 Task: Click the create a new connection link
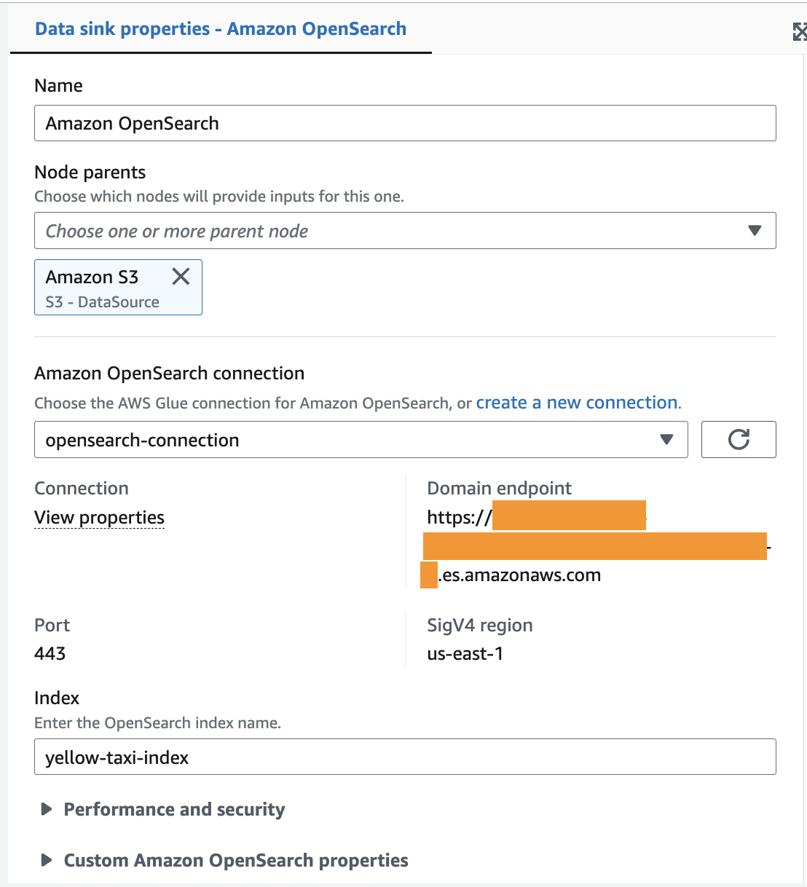(577, 403)
